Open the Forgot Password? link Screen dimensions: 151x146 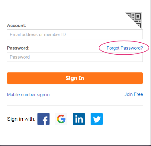125,48
